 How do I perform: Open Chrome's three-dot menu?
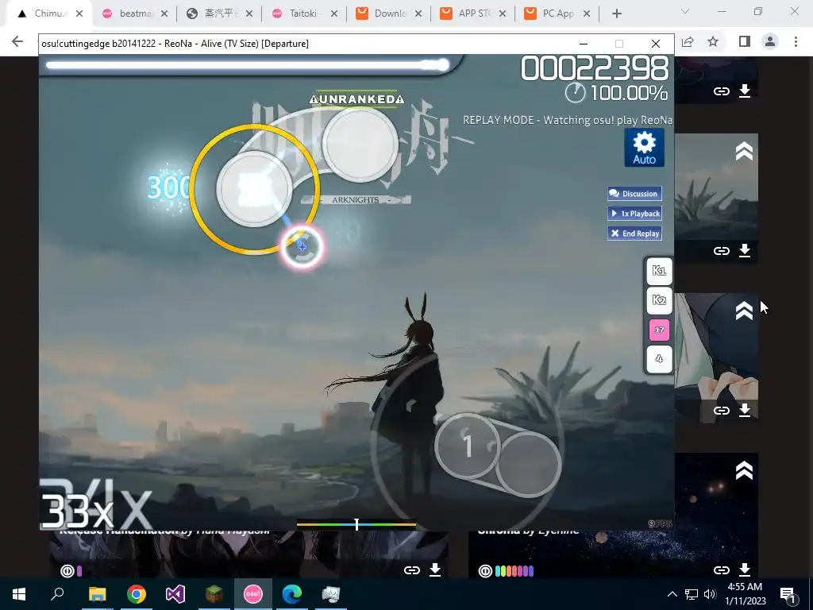796,41
